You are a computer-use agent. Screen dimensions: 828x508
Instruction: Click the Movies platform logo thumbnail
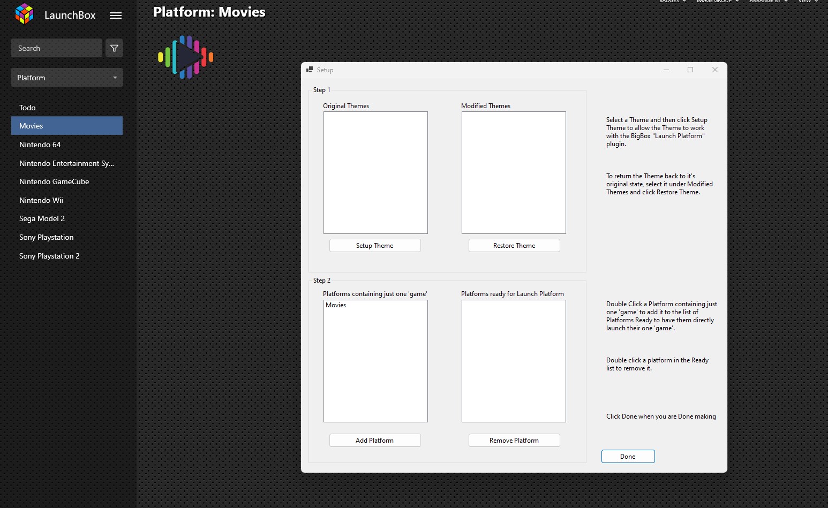click(186, 57)
